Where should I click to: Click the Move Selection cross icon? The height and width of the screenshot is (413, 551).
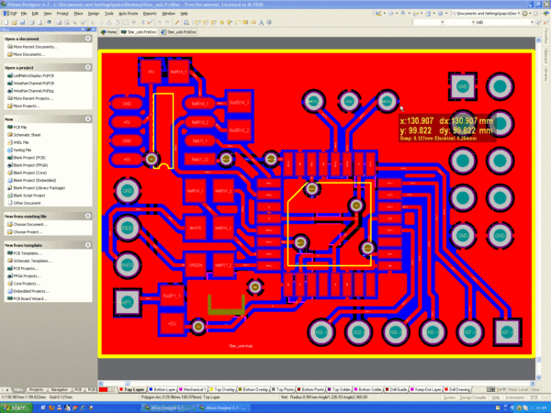tap(133, 22)
